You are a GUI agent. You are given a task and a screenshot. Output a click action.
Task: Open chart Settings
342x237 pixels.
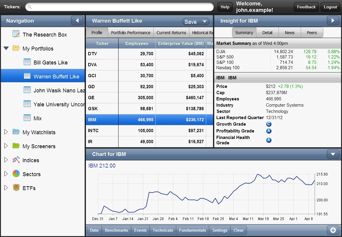pos(220,230)
